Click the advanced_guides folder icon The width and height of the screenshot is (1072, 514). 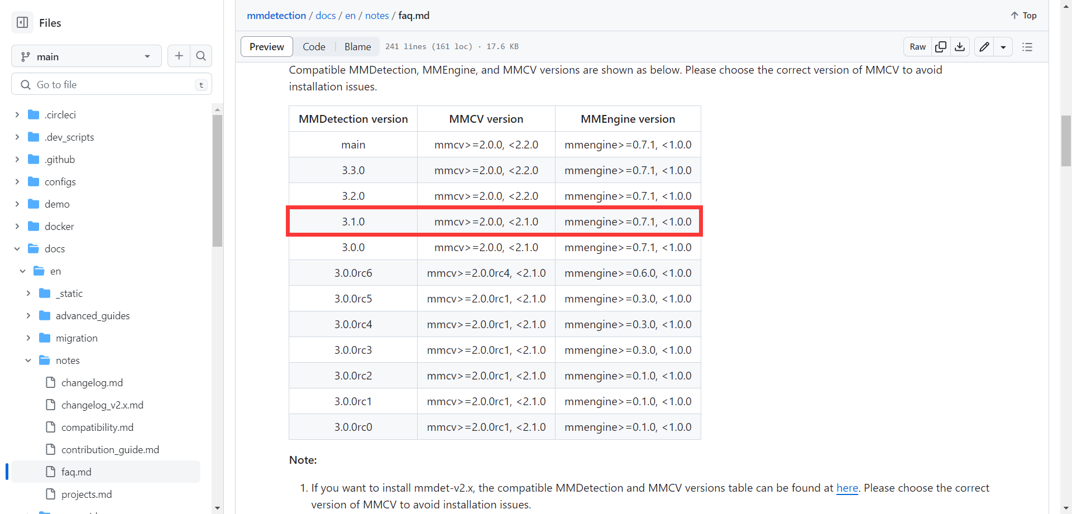[x=45, y=315]
